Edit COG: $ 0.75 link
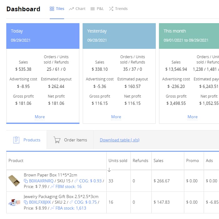 86,202
